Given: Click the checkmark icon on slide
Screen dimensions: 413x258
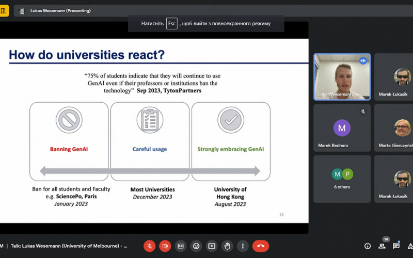Looking at the screenshot, I should tap(231, 120).
